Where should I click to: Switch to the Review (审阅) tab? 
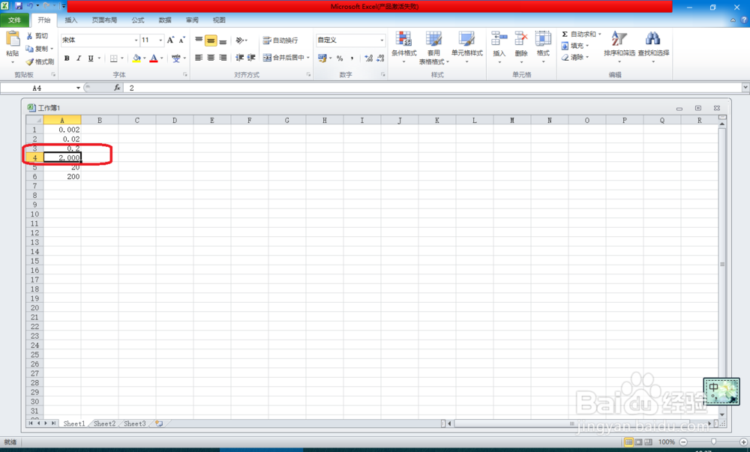192,20
